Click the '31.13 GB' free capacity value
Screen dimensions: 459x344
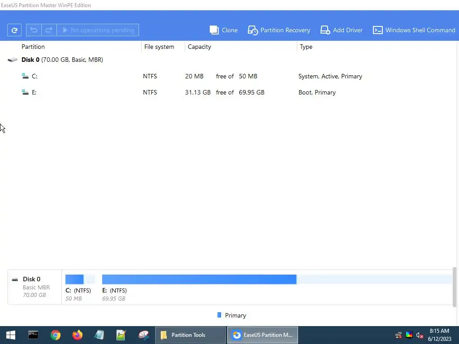pos(198,92)
